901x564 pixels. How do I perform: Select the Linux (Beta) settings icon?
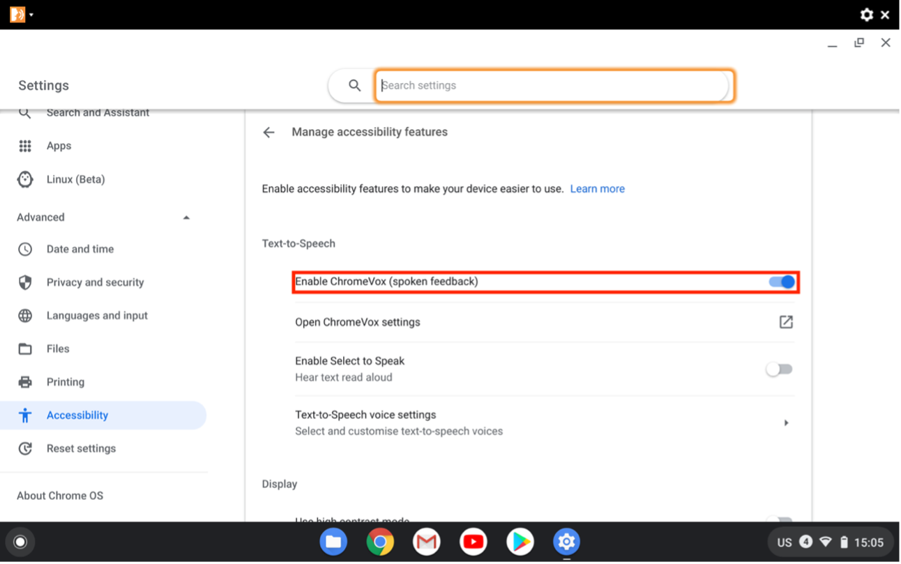tap(24, 179)
